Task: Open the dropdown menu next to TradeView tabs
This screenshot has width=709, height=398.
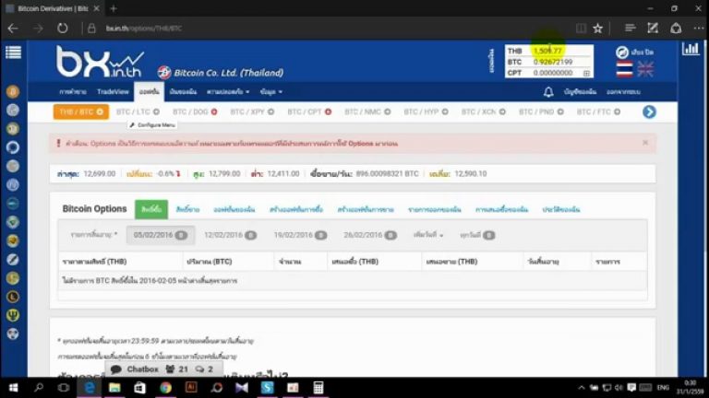Action: tap(228, 92)
